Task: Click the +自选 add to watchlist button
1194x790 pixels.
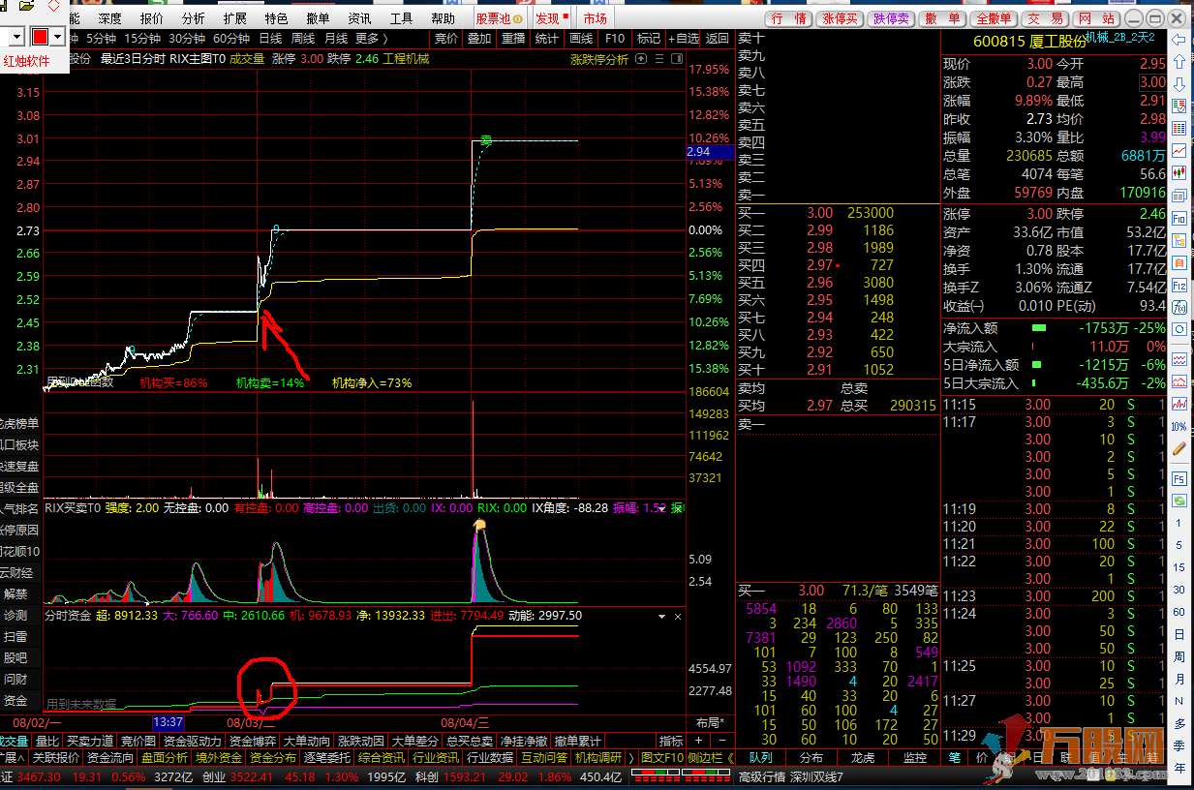Action: pos(683,39)
